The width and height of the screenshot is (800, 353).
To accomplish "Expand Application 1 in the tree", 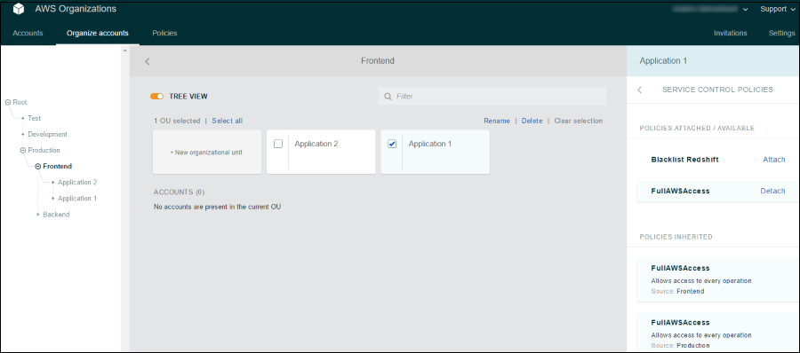I will click(52, 198).
